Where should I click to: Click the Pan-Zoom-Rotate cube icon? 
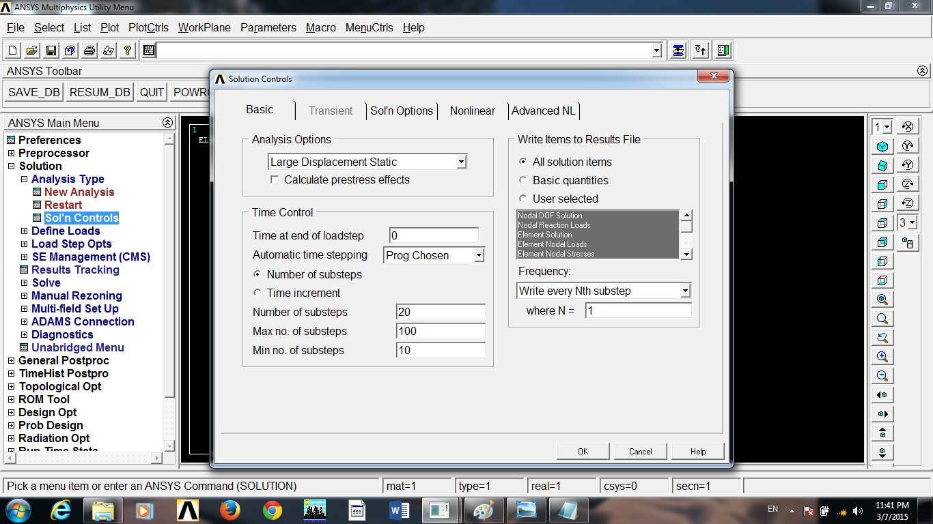pos(70,50)
